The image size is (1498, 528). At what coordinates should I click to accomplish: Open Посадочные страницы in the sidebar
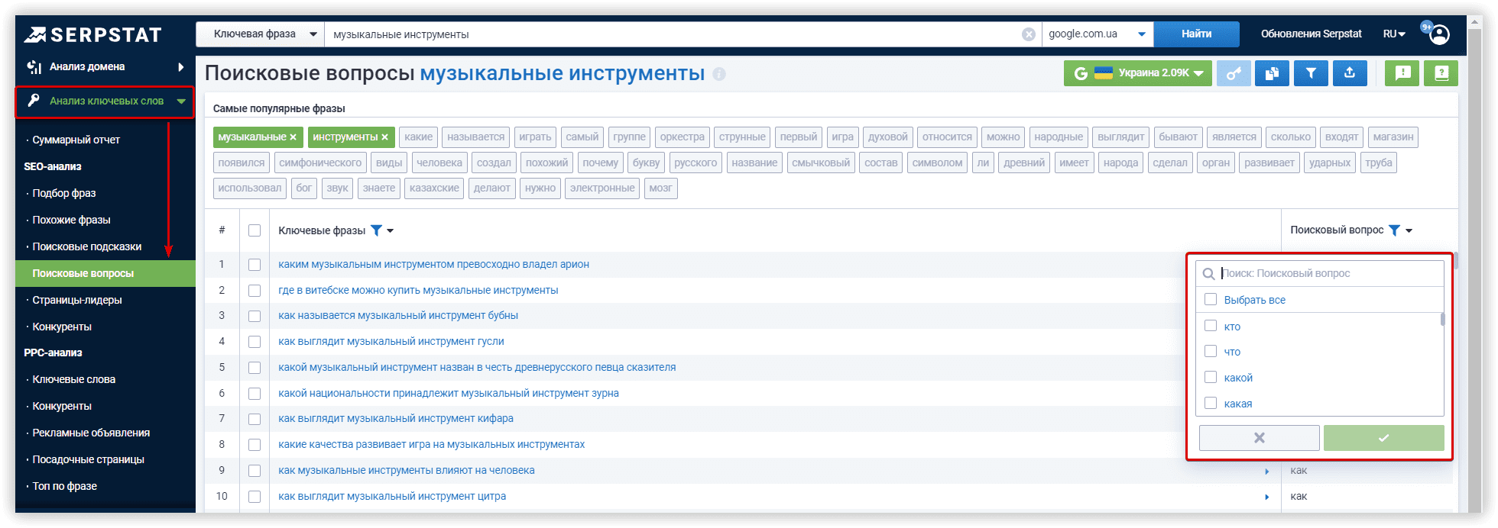[89, 460]
